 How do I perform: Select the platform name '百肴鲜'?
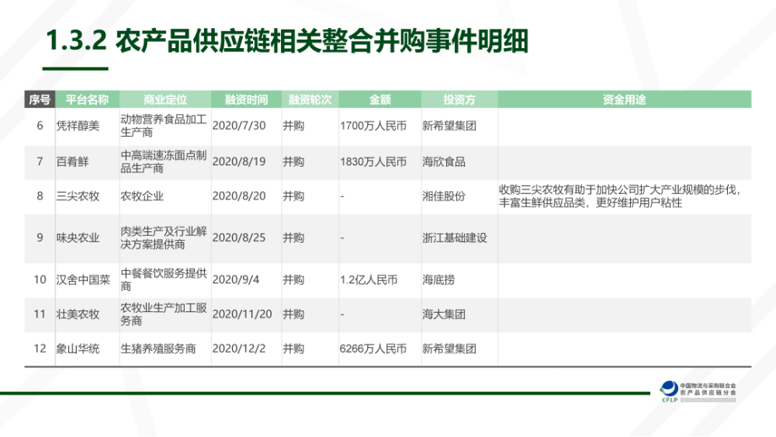coord(72,161)
